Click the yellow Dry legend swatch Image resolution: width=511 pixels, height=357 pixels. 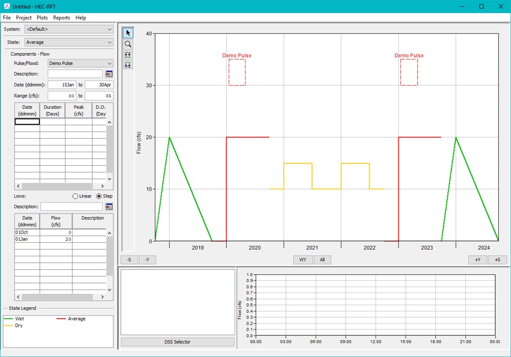[8, 326]
